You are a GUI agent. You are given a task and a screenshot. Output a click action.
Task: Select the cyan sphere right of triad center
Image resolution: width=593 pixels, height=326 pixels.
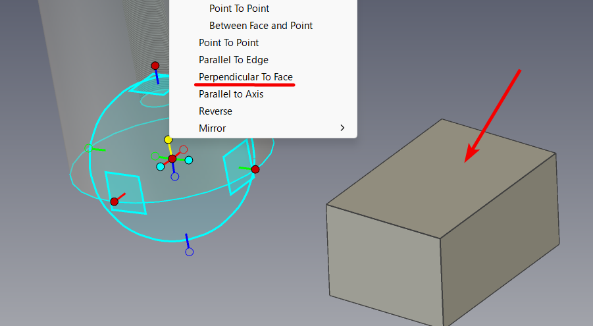[x=189, y=160]
